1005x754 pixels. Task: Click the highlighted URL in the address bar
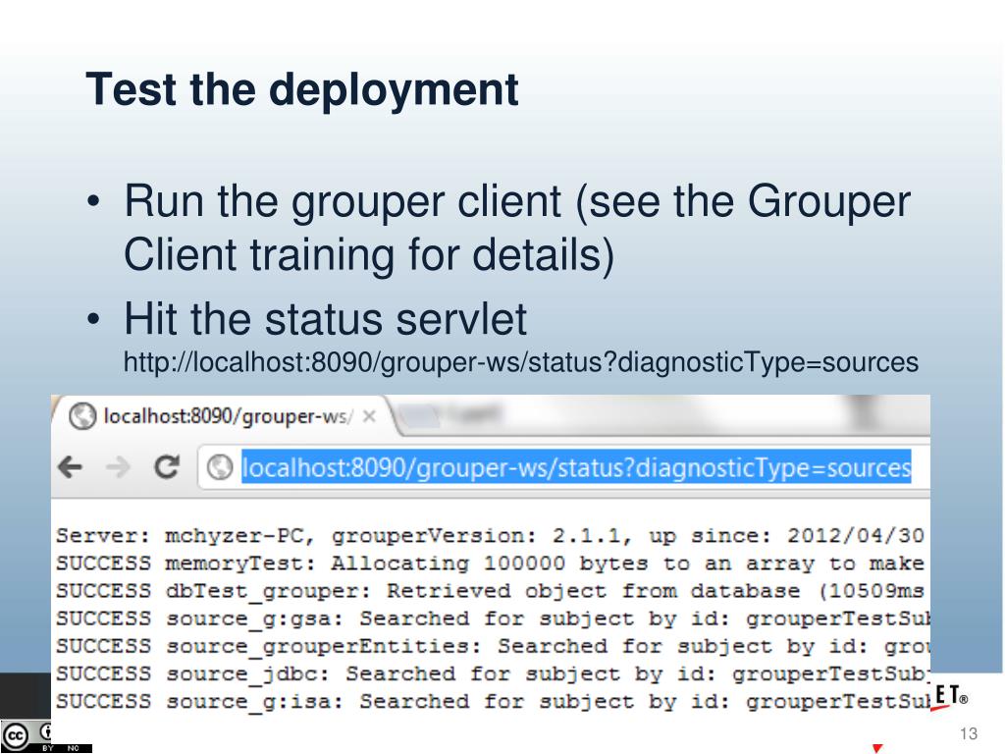click(575, 467)
